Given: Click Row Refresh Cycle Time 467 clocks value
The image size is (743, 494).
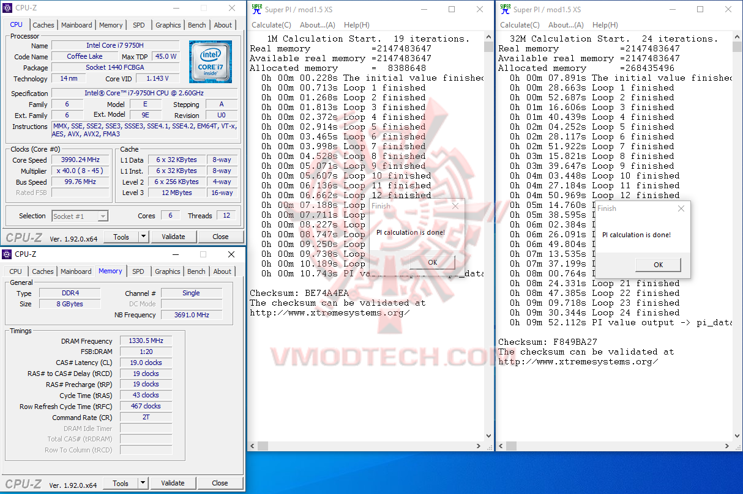Looking at the screenshot, I should 146,406.
